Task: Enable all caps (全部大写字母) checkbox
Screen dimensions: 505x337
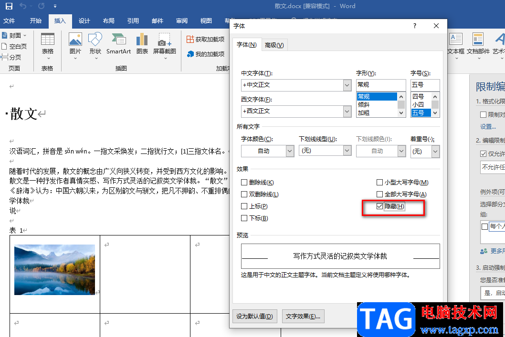Action: click(x=380, y=194)
